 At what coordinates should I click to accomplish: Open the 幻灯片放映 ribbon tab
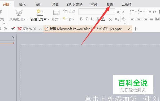coord(75,5)
